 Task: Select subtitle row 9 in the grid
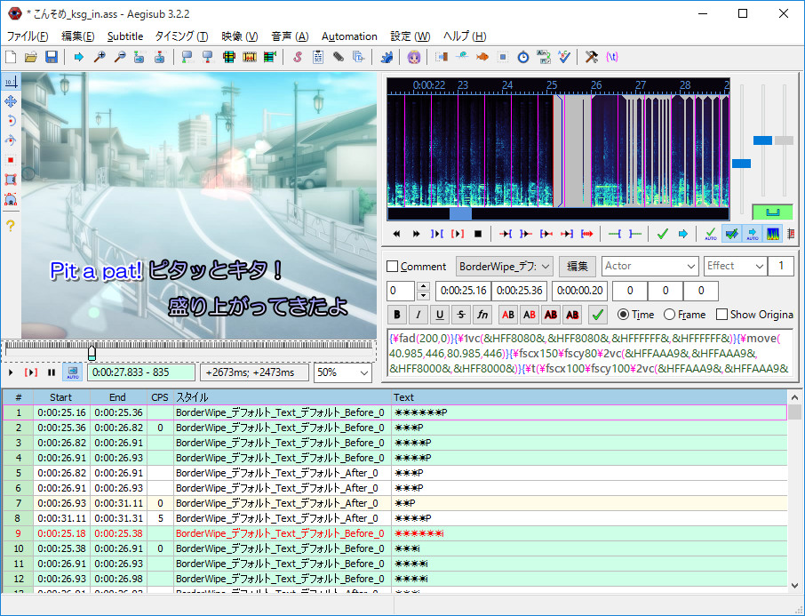[x=395, y=533]
